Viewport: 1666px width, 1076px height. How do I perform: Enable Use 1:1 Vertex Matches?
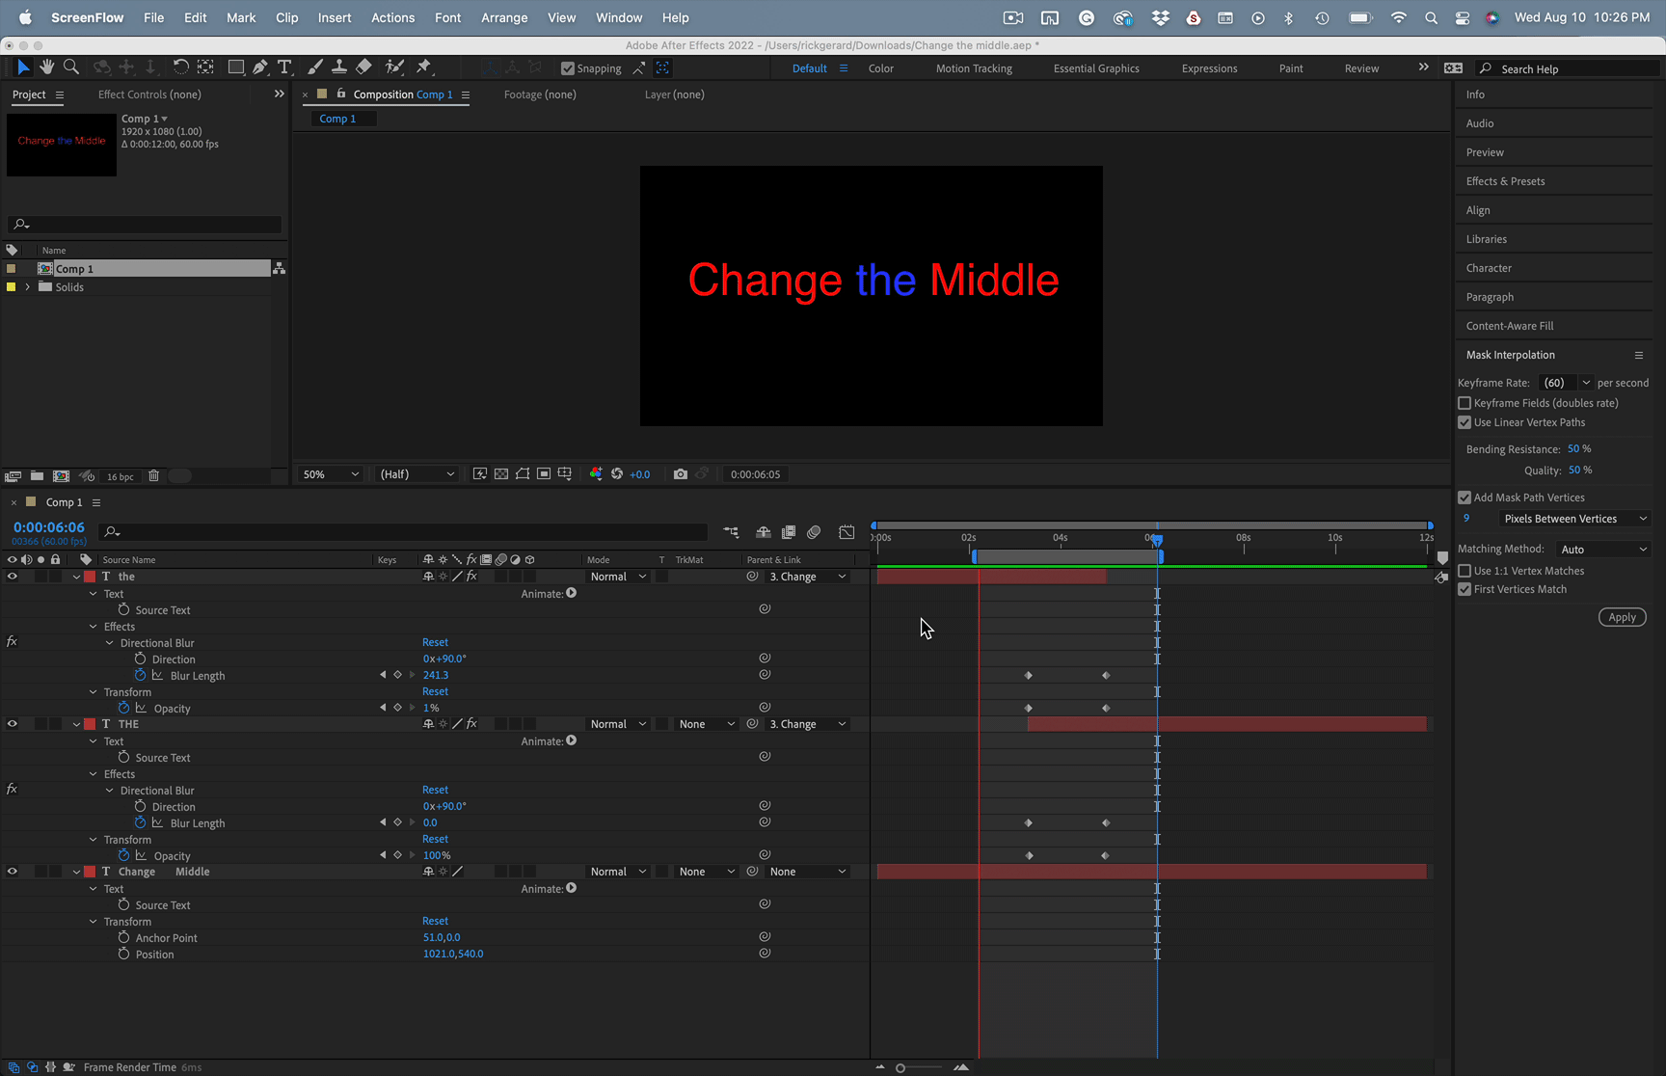1464,571
